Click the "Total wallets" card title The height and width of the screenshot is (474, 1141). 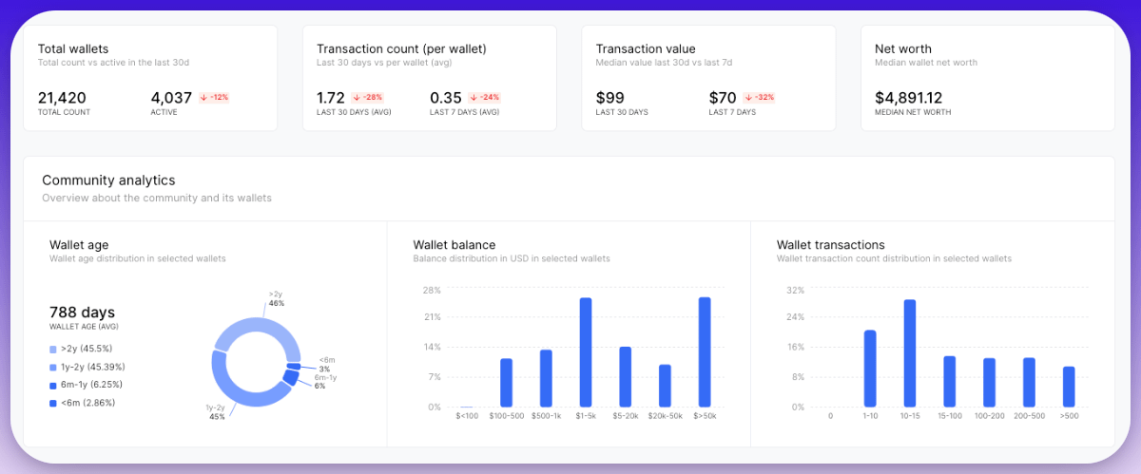(73, 48)
